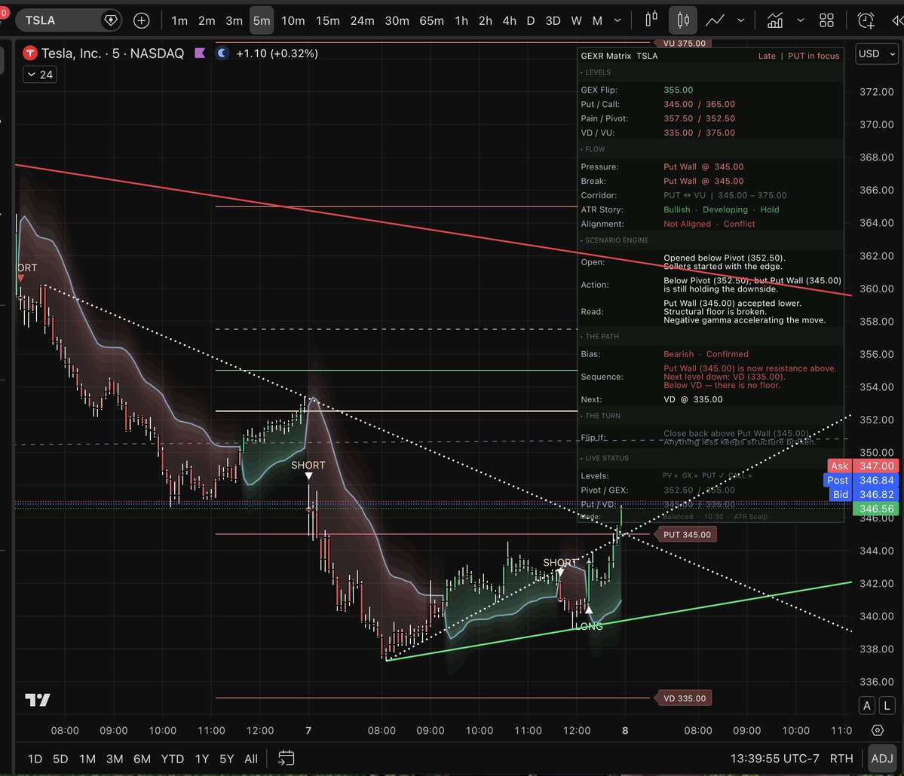Image resolution: width=904 pixels, height=776 pixels.
Task: Select the YTD date range
Action: [x=173, y=759]
